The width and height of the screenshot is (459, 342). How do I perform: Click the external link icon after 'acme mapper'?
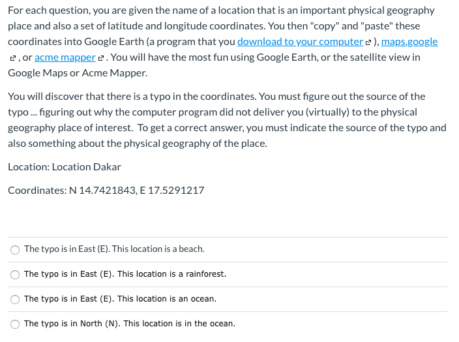pos(104,58)
